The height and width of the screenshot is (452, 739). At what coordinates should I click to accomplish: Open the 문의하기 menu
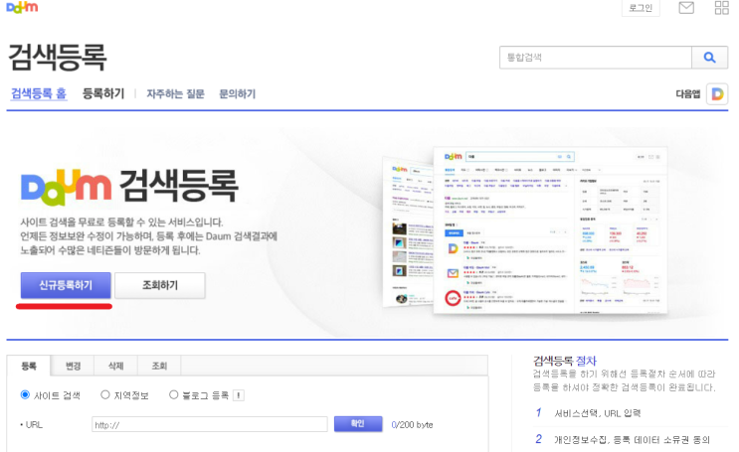click(237, 94)
